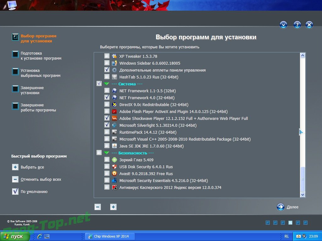The image size is (322, 241).
Task: Click the Chip Windows XP 2014 taskbar button
Action: 110,236
